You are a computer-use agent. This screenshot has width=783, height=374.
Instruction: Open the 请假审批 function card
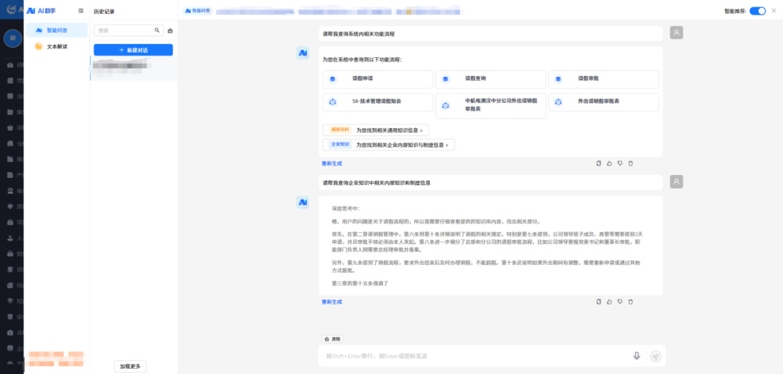tap(604, 79)
